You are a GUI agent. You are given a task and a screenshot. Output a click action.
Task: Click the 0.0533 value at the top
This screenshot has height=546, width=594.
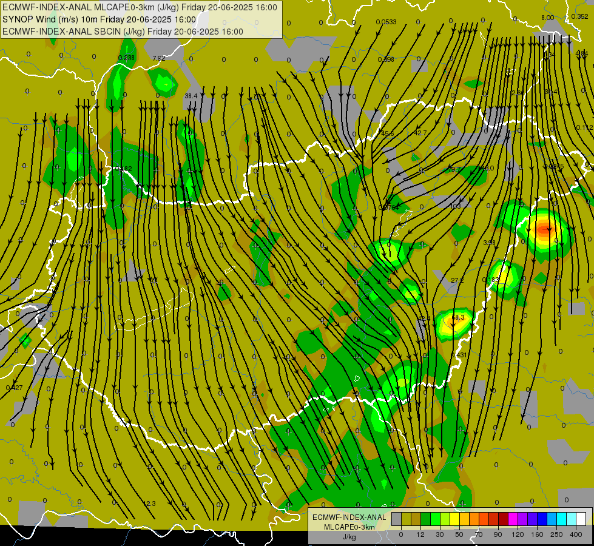click(386, 22)
